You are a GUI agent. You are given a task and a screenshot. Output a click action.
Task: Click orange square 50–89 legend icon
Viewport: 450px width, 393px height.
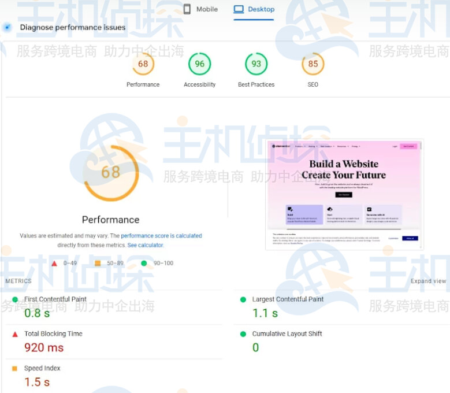pos(98,263)
